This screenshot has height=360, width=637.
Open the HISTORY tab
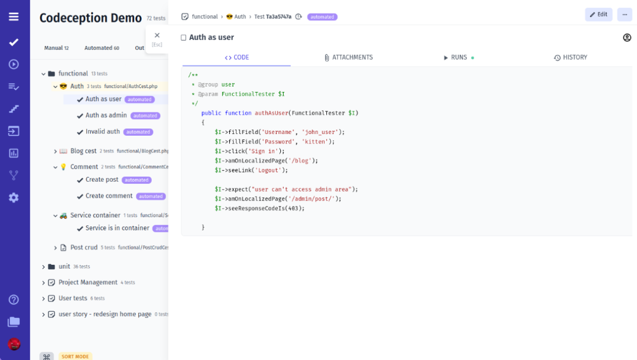[571, 57]
